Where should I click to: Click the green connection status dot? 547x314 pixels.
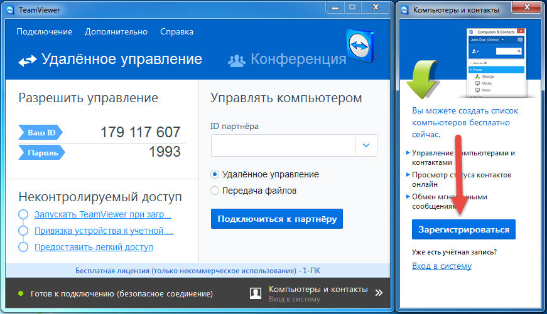(x=21, y=293)
